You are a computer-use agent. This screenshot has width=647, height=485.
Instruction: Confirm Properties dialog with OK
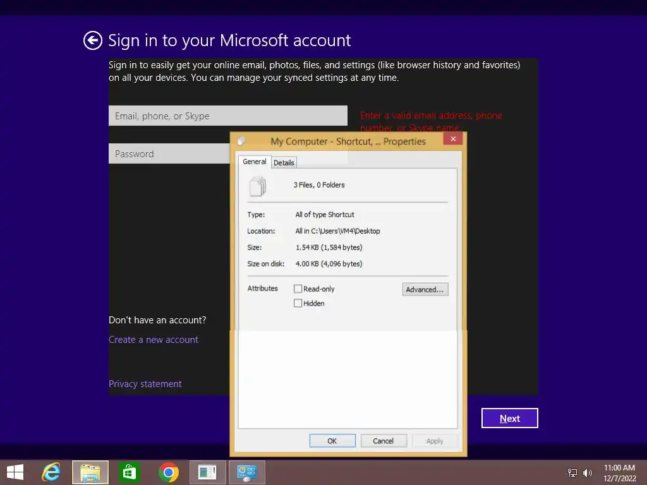(332, 441)
